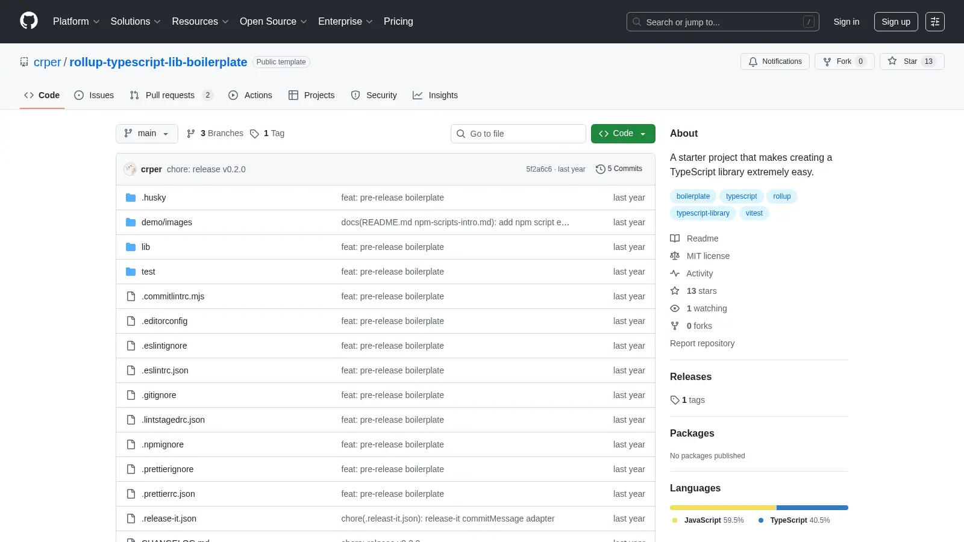Open the Security tab

pos(374,95)
